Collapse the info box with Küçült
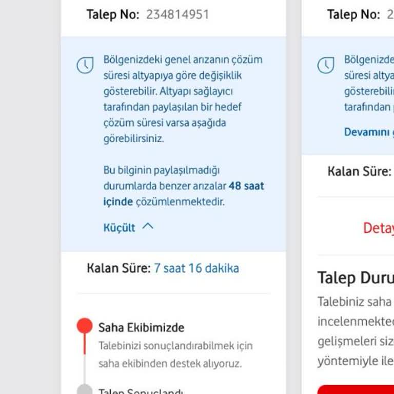This screenshot has width=394, height=394. point(128,227)
